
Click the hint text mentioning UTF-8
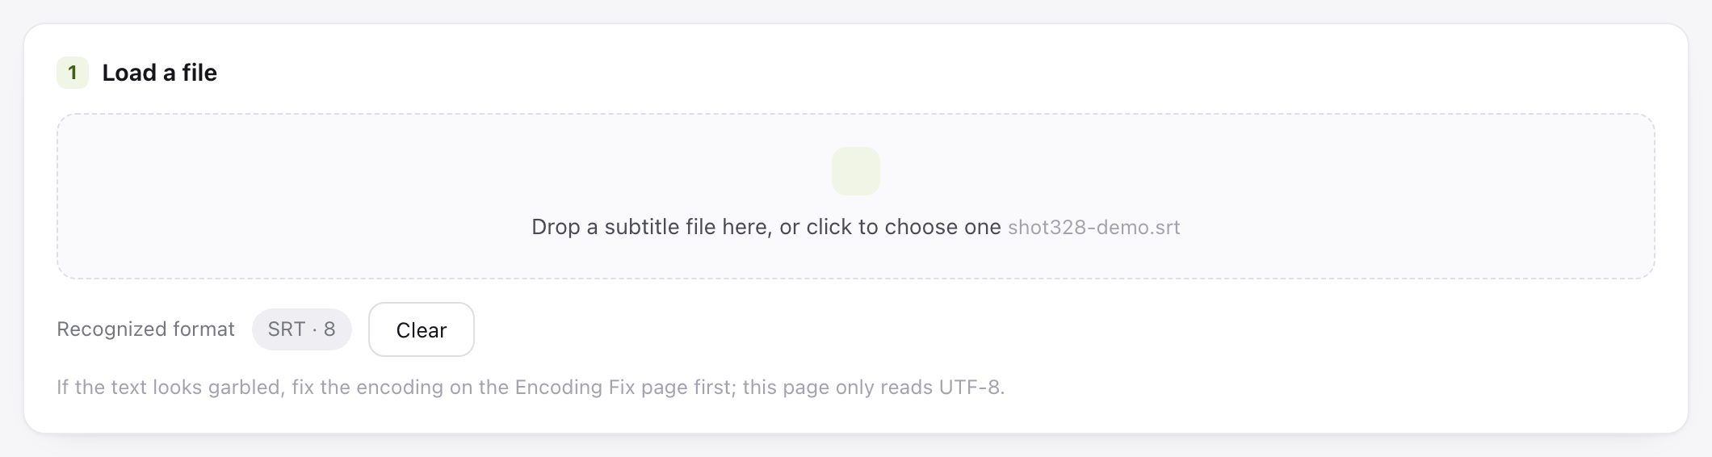[x=531, y=388]
